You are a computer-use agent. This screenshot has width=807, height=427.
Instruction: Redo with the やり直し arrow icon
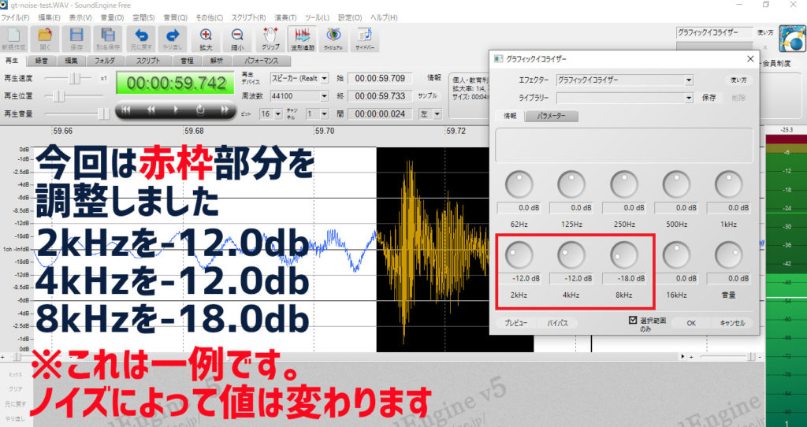(173, 39)
